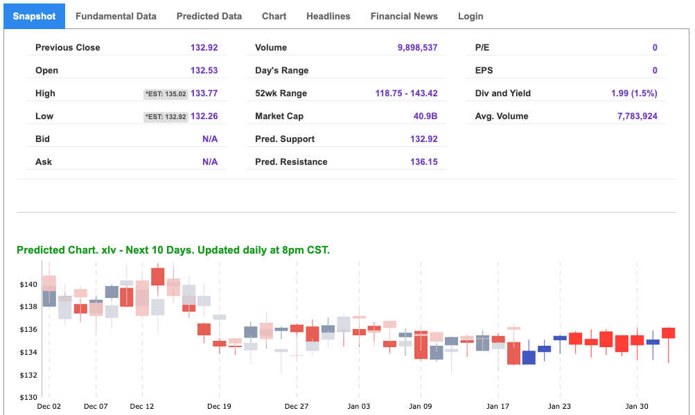Click the $140 price axis label
The image size is (695, 415).
tap(28, 284)
